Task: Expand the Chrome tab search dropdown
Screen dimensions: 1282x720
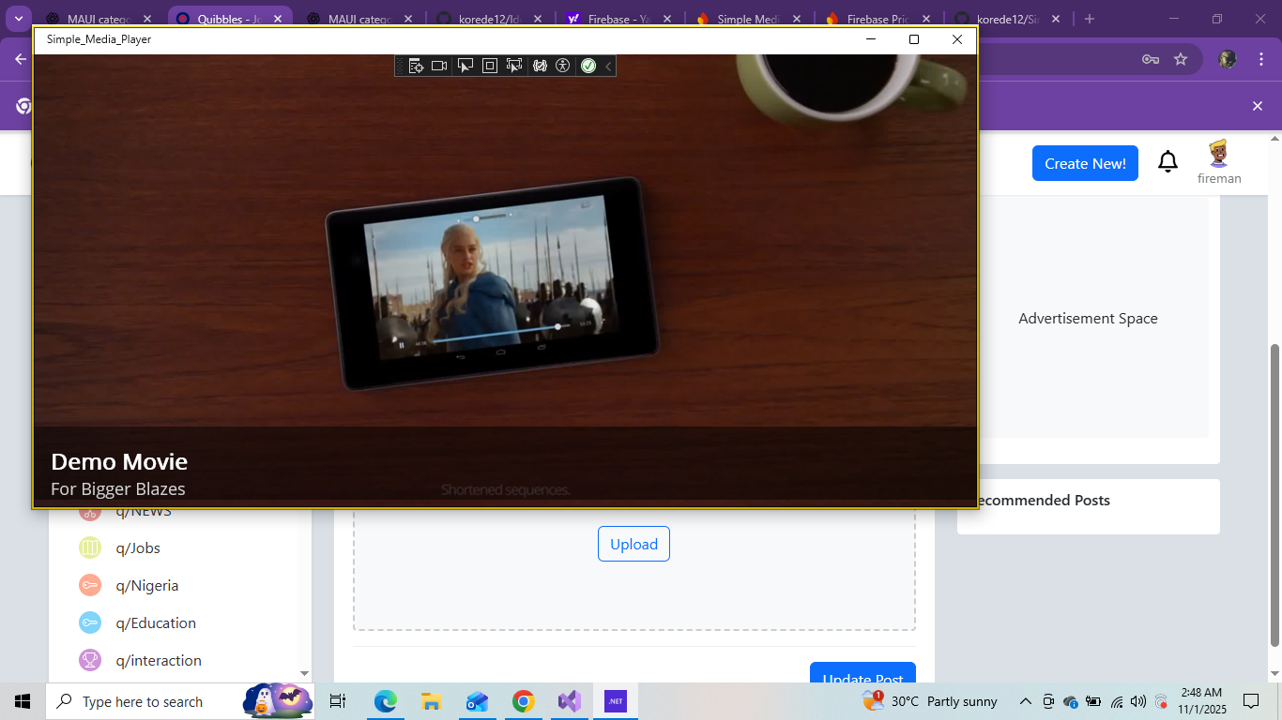Action: click(18, 19)
